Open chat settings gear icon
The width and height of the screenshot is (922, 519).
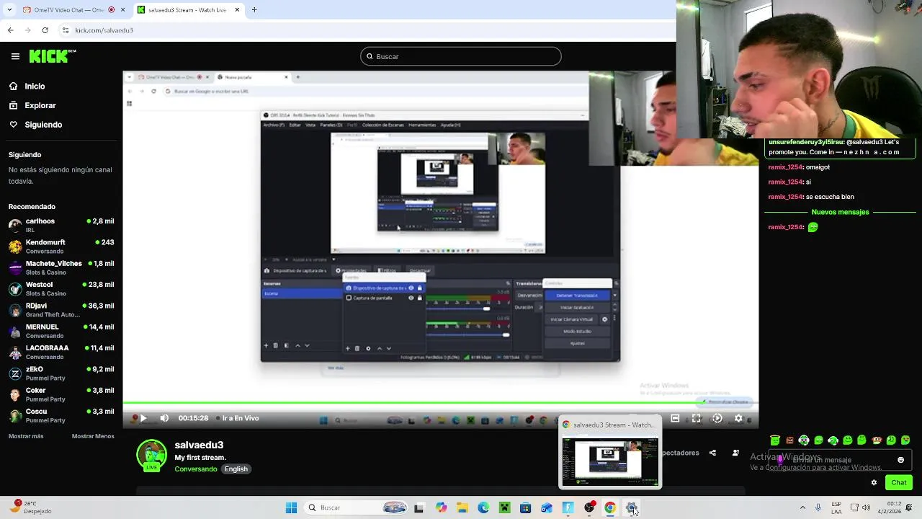(x=874, y=482)
